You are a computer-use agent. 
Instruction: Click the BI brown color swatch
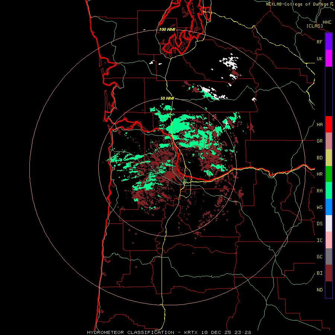coord(329,273)
